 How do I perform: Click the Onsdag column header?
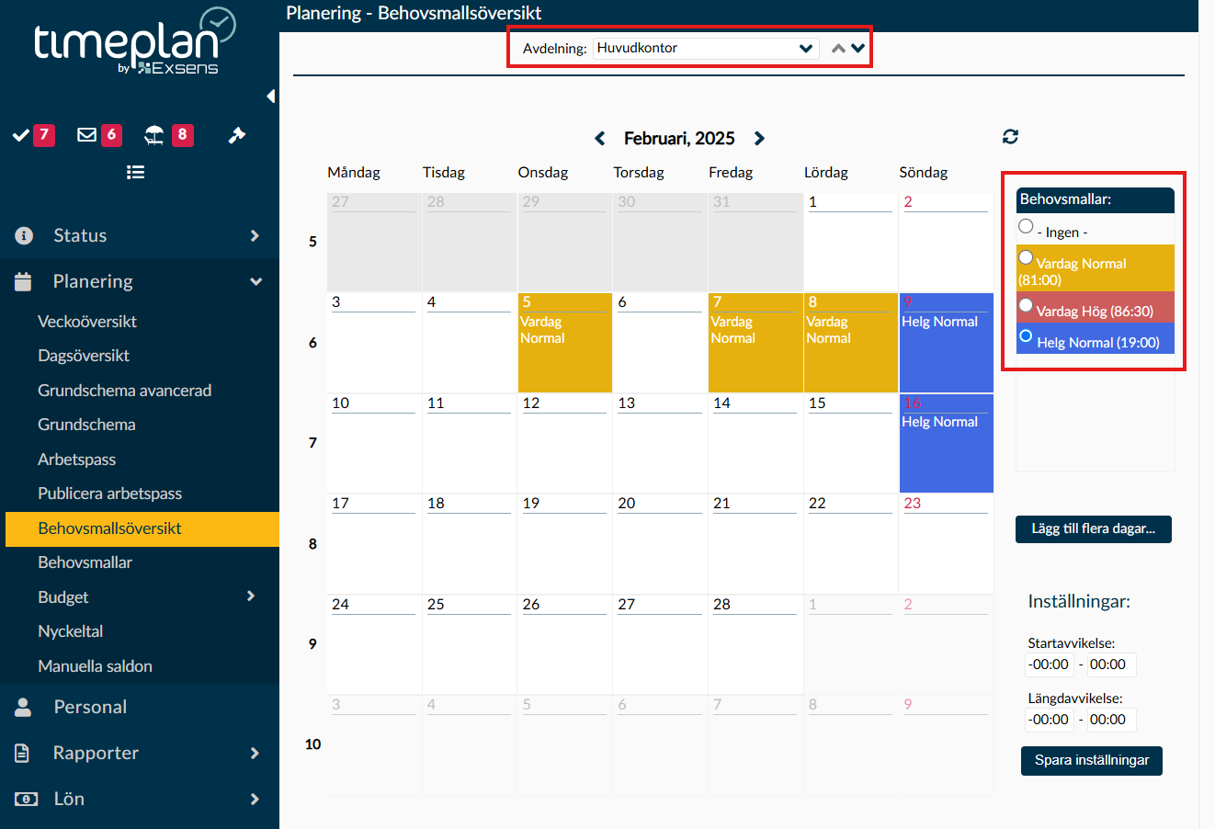[543, 173]
